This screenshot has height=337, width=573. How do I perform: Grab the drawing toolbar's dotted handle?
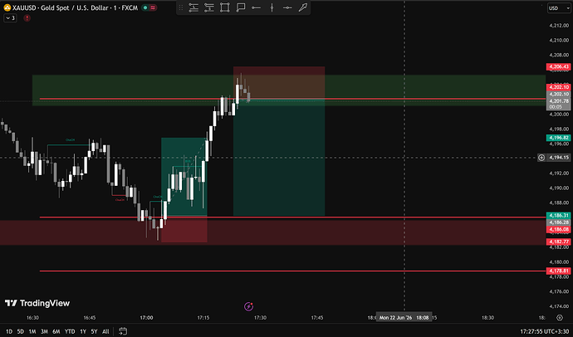[x=181, y=7]
